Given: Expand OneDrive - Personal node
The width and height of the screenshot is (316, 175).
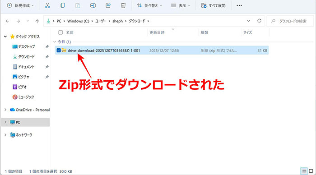Looking at the screenshot, I should 5,110.
